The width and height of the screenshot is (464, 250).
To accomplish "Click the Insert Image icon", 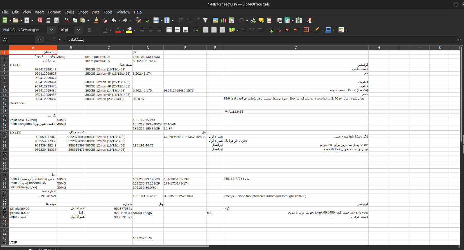I will [x=215, y=20].
